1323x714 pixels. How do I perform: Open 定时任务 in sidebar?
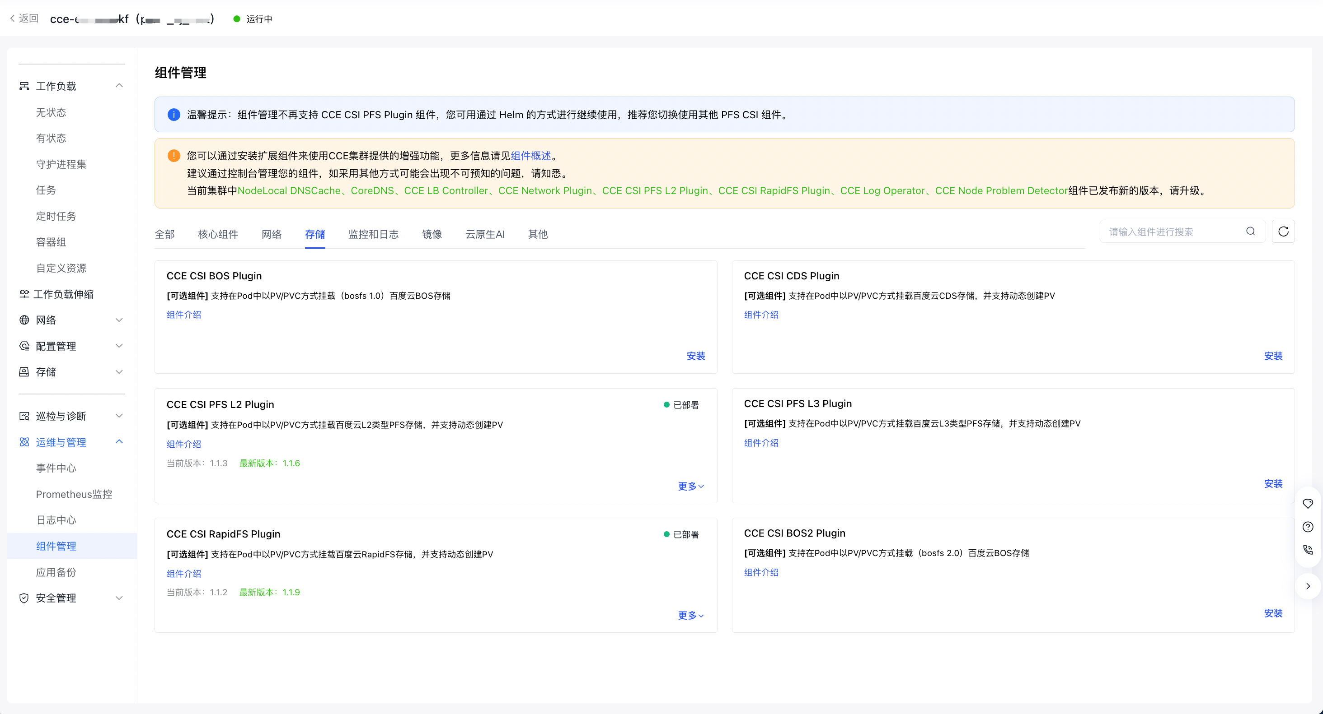[x=56, y=216]
